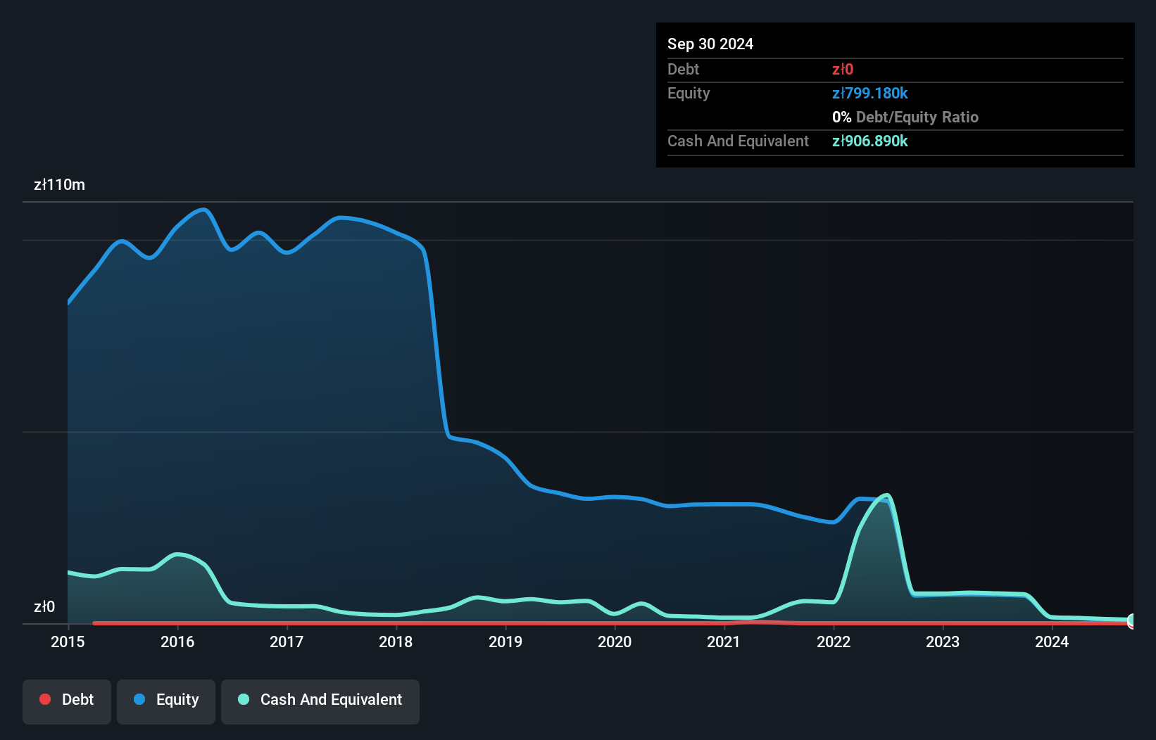Toggle the Debt series visibility
The height and width of the screenshot is (740, 1156).
pos(66,701)
